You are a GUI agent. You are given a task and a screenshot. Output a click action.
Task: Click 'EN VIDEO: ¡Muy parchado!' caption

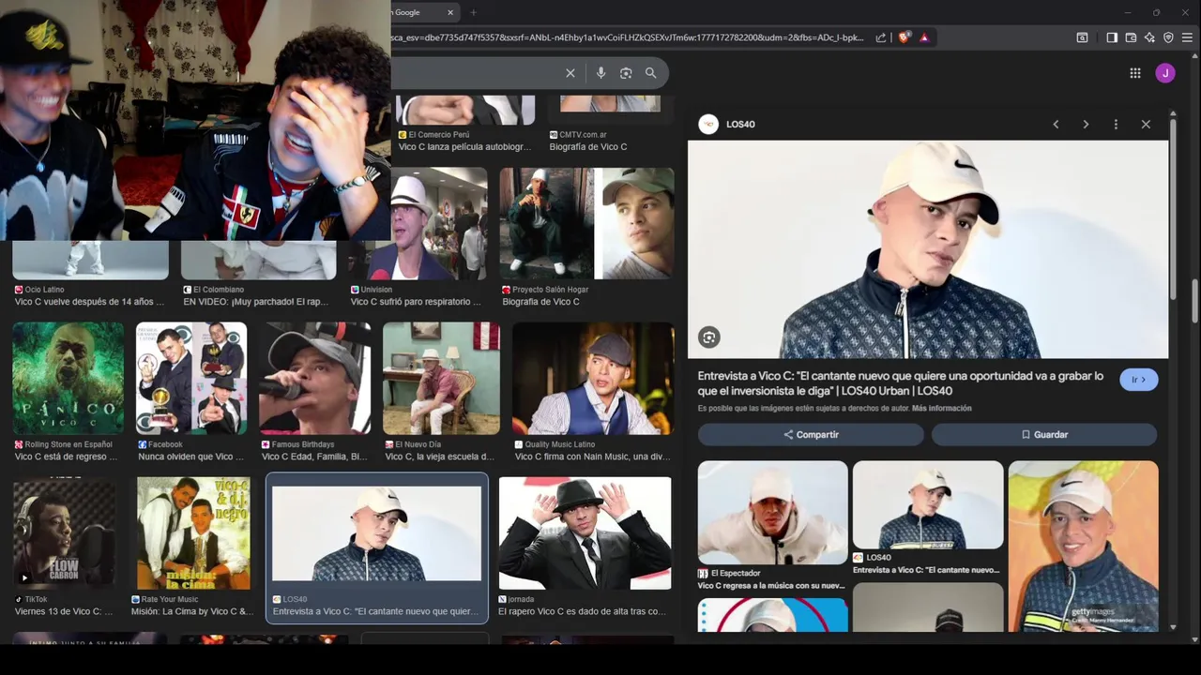point(257,302)
